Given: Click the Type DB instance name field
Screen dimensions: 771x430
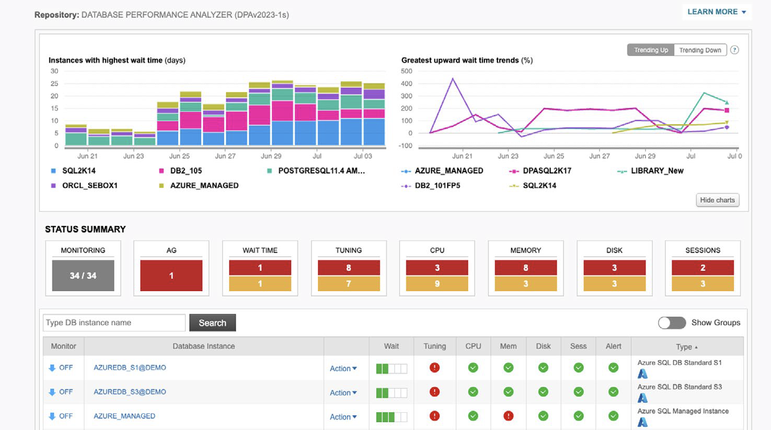Looking at the screenshot, I should 114,322.
